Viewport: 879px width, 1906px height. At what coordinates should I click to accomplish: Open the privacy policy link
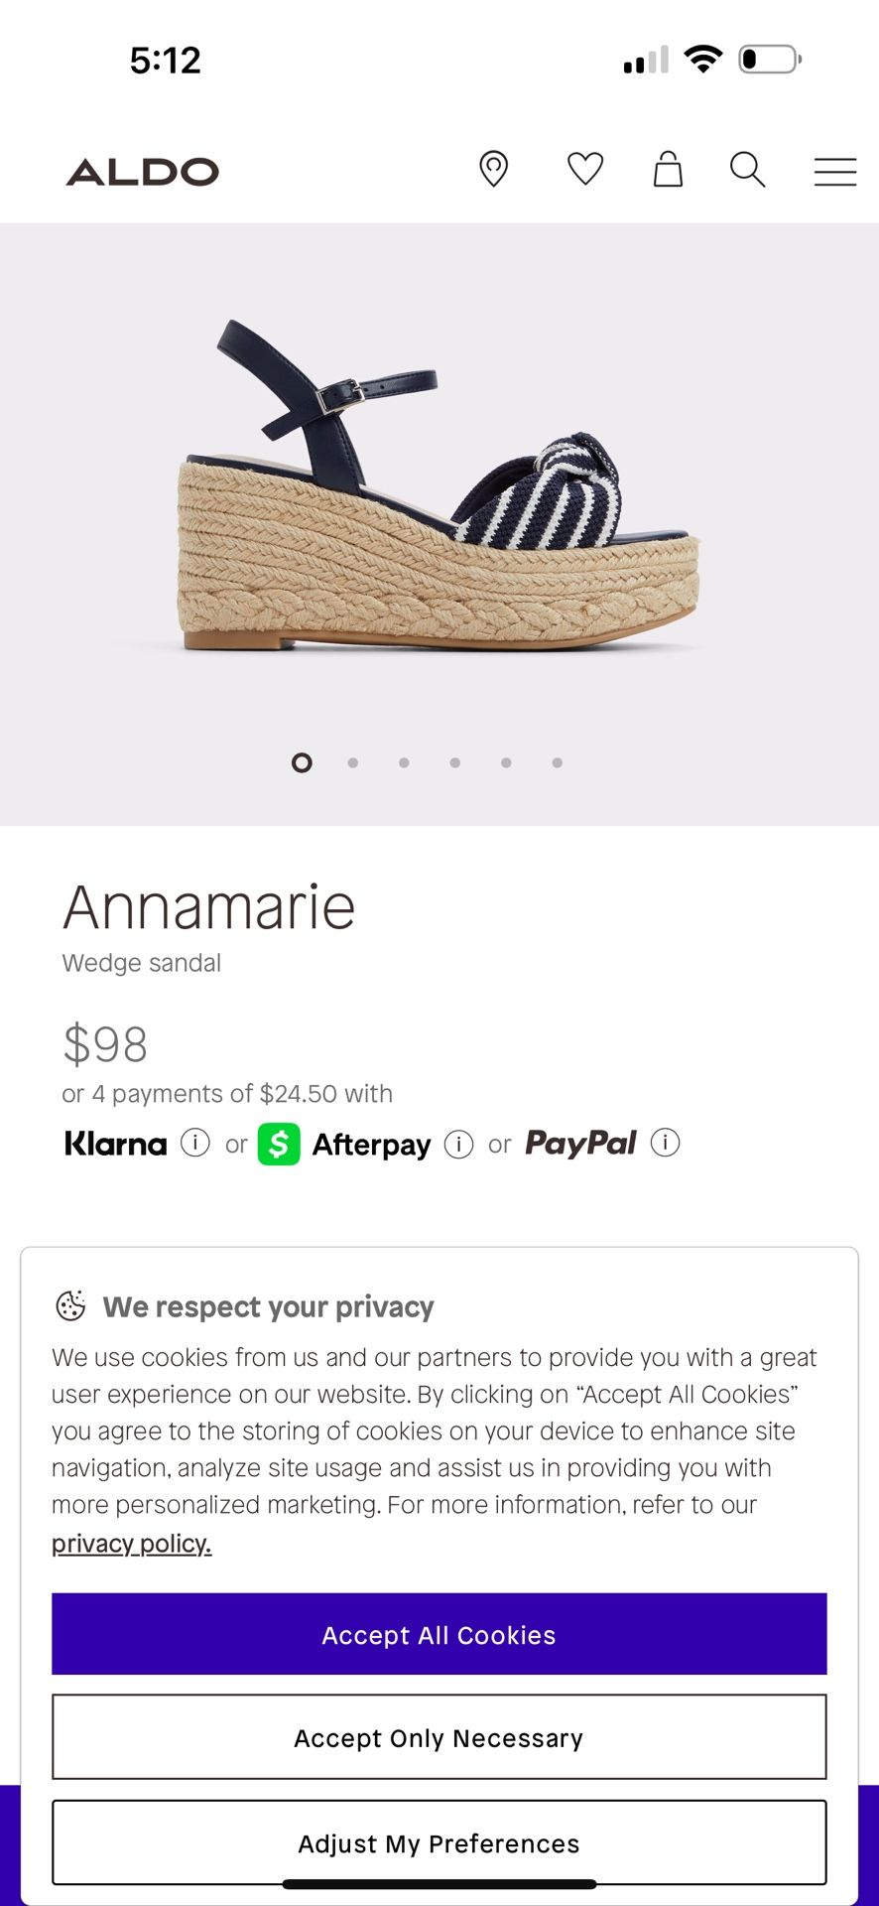click(132, 1543)
